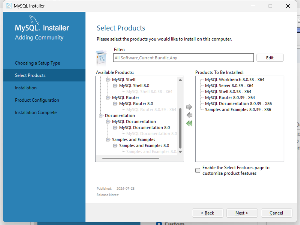Screen dimensions: 300x225
Task: Click the remove-product left arrow
Action: (189, 115)
